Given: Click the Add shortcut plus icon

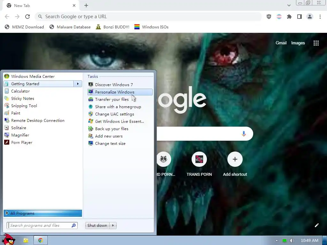Looking at the screenshot, I should coord(235,160).
